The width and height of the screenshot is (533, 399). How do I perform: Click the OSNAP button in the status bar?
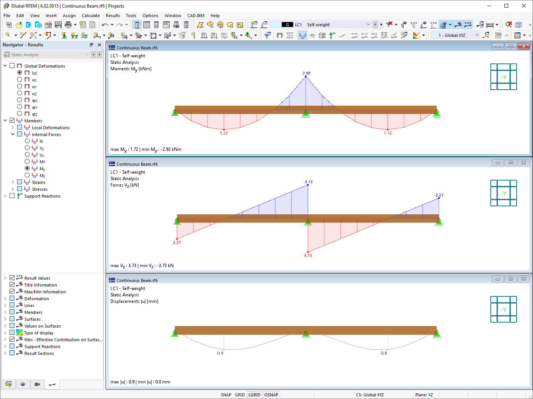pos(271,394)
